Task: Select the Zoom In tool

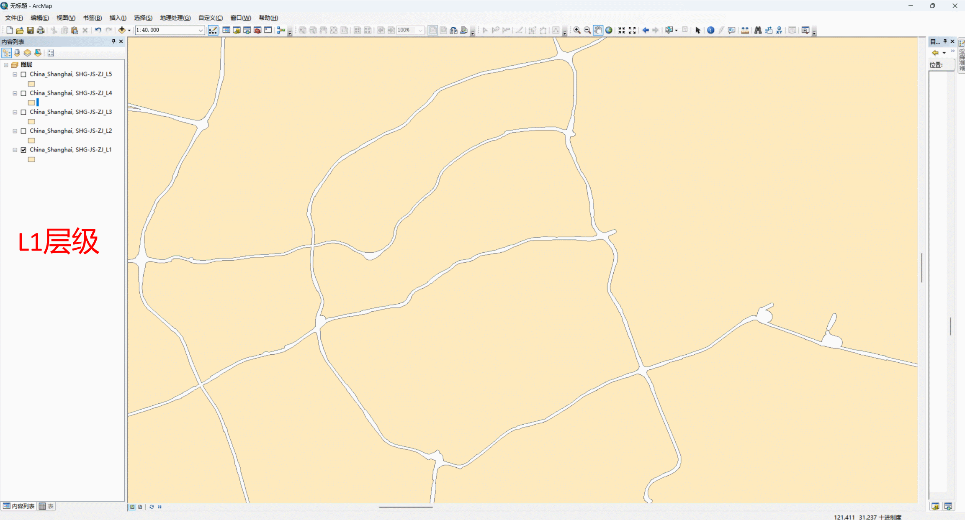Action: click(577, 30)
